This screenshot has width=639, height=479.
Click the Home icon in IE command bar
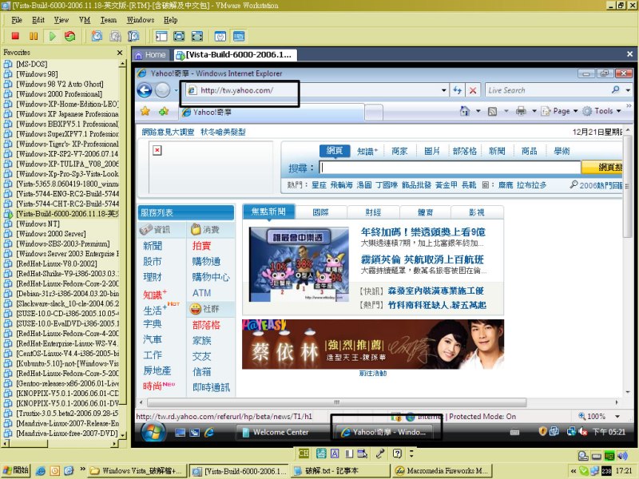465,111
